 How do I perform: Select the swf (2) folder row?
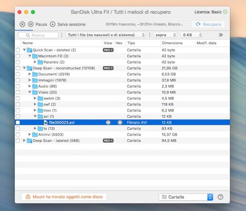122,104
